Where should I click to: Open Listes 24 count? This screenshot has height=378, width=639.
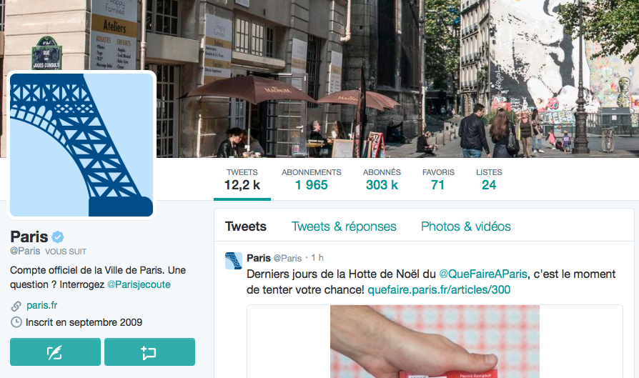tap(489, 179)
